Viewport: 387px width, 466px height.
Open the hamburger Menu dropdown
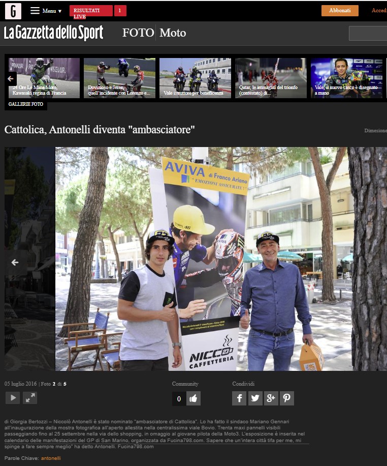[x=46, y=11]
